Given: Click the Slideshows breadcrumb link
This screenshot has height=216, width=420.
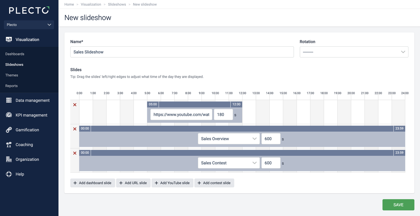Looking at the screenshot, I should point(117,4).
